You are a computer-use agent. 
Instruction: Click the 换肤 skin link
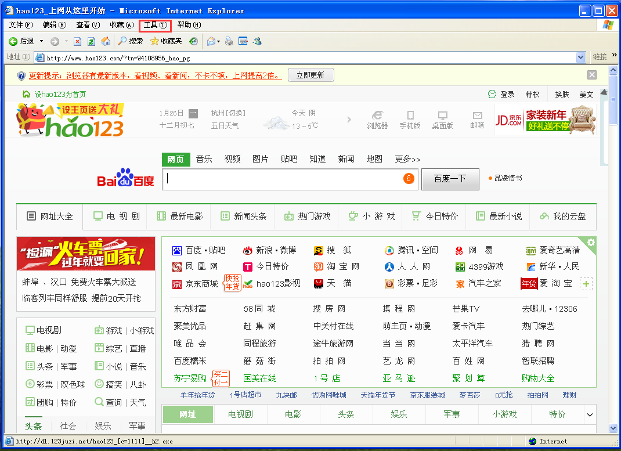click(562, 94)
